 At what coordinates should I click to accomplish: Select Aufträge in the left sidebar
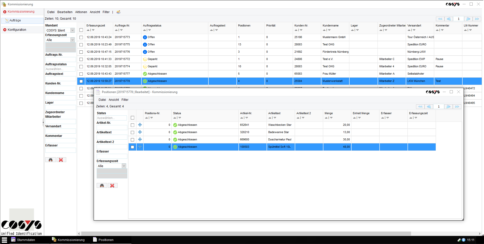coord(15,20)
